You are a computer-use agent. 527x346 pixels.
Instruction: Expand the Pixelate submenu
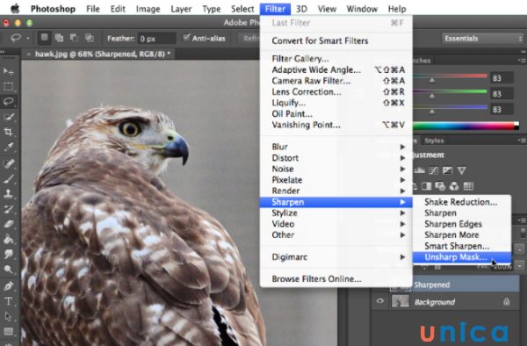pos(336,180)
